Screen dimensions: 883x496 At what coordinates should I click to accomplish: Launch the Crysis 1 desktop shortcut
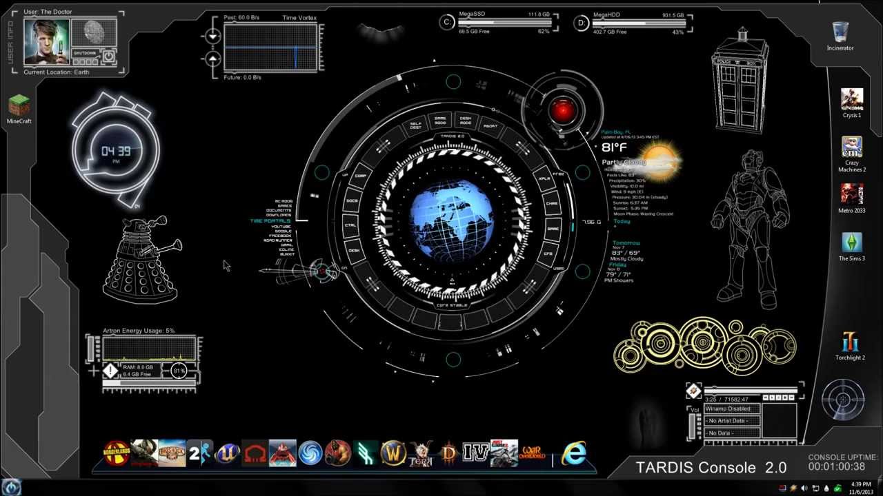(x=852, y=103)
